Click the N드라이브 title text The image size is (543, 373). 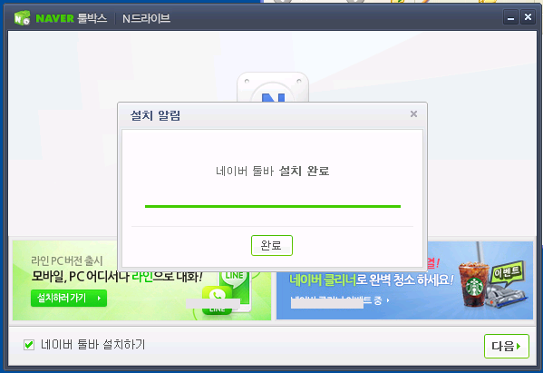click(x=146, y=18)
